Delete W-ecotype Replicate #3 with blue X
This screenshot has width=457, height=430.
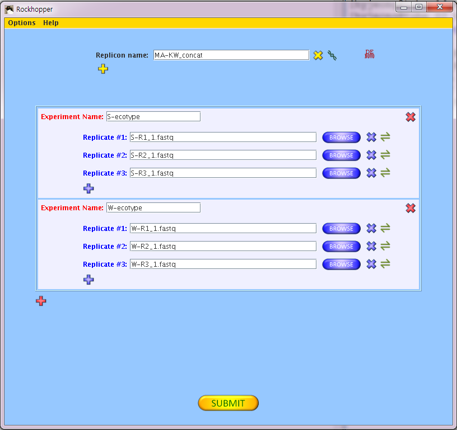click(371, 264)
